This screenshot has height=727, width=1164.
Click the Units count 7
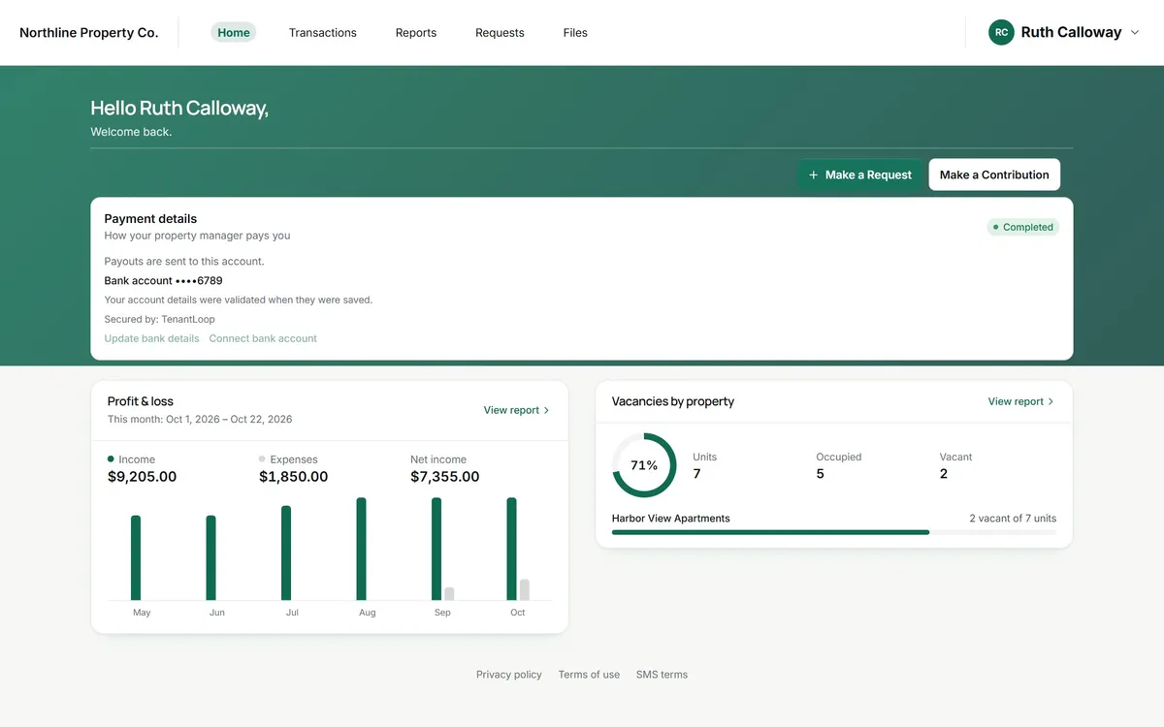[696, 474]
